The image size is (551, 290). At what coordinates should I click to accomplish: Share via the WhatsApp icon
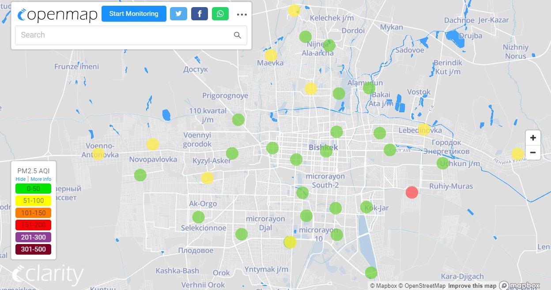(x=220, y=14)
